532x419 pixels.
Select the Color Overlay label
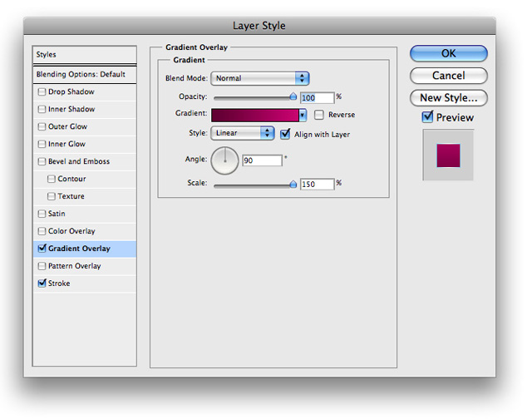(71, 231)
